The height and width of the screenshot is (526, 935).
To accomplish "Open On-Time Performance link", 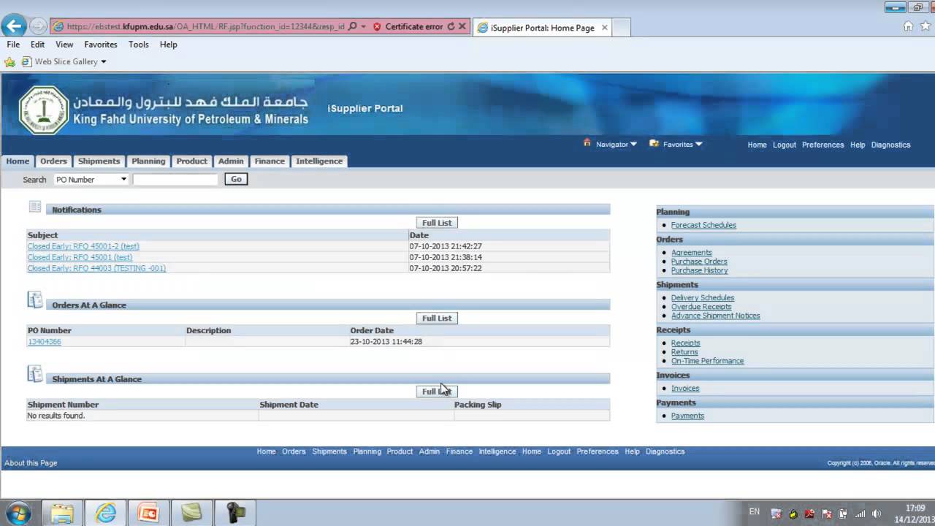I will (707, 361).
